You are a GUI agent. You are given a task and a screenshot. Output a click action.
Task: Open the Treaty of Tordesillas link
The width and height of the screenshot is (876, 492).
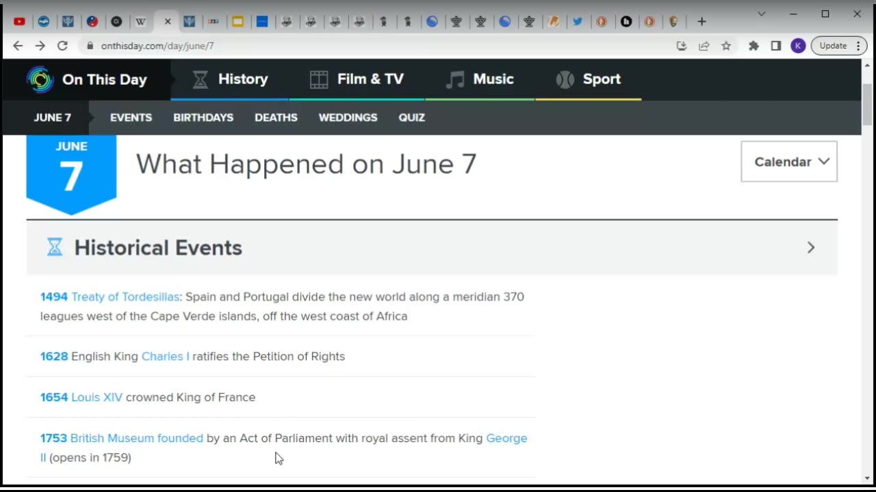tap(125, 297)
